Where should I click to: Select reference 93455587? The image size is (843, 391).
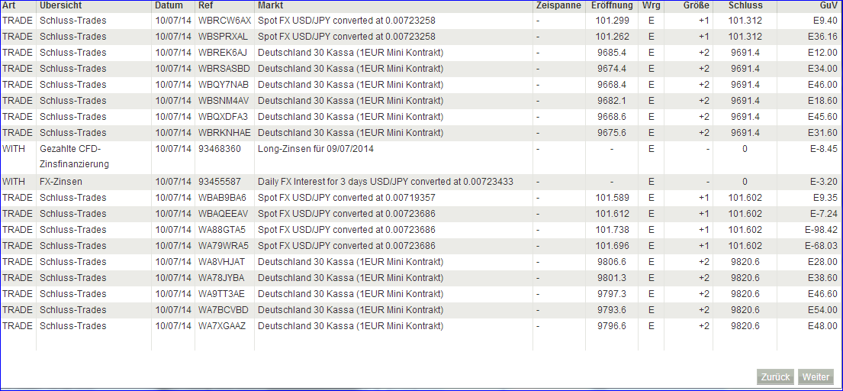(x=220, y=182)
